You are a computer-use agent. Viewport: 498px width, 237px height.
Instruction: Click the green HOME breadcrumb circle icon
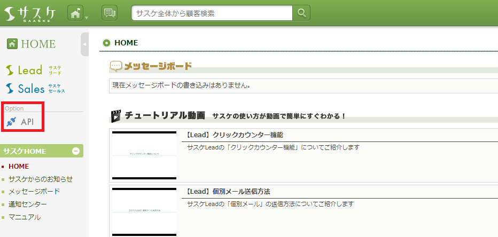pos(107,43)
